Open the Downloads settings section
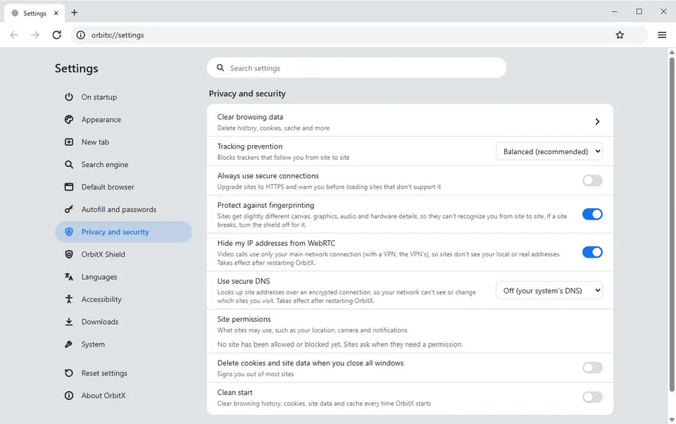The width and height of the screenshot is (676, 424). pyautogui.click(x=123, y=321)
